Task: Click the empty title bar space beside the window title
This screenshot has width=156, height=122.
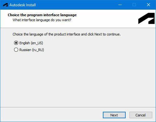Action: click(76, 5)
